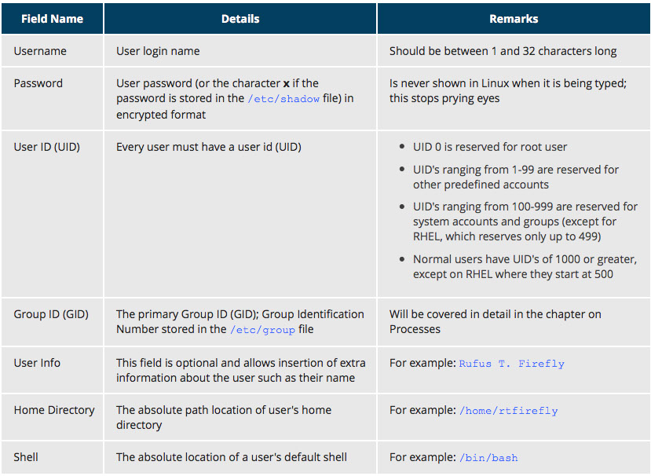Select the User Info field name cell
Image resolution: width=651 pixels, height=476 pixels.
point(37,363)
